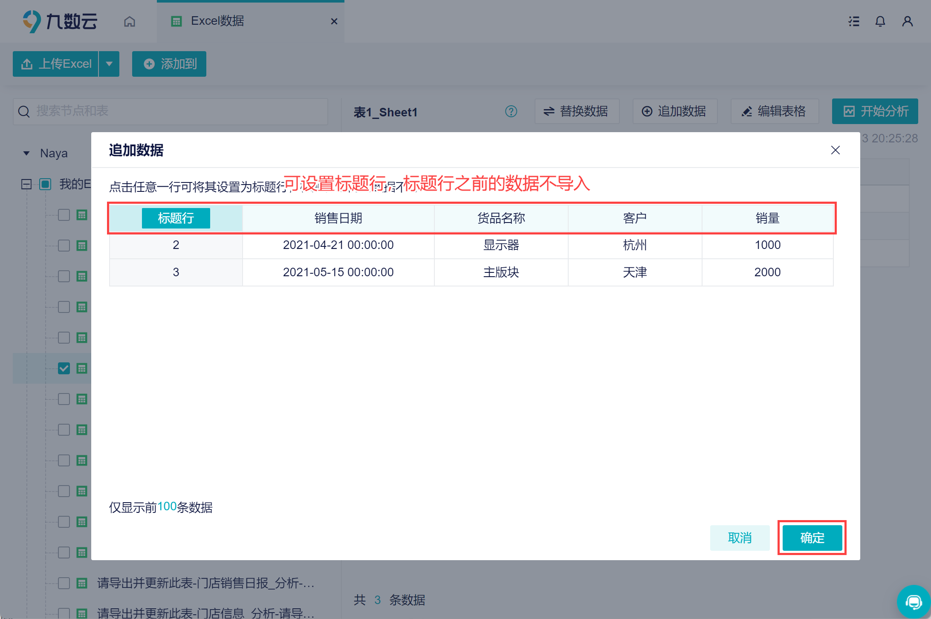Screen dimensions: 931x619
Task: Click the home icon in top bar
Action: [x=130, y=21]
